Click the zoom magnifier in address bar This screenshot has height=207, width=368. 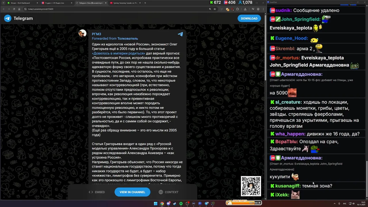click(210, 9)
